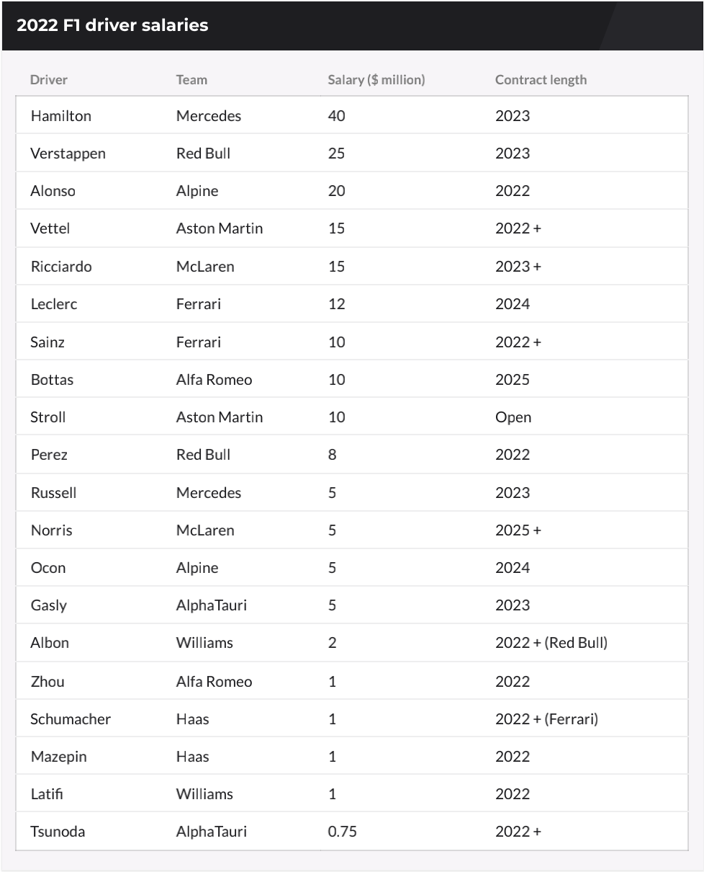Image resolution: width=704 pixels, height=872 pixels.
Task: Click the 2022 F1 driver salaries title
Action: pyautogui.click(x=112, y=25)
